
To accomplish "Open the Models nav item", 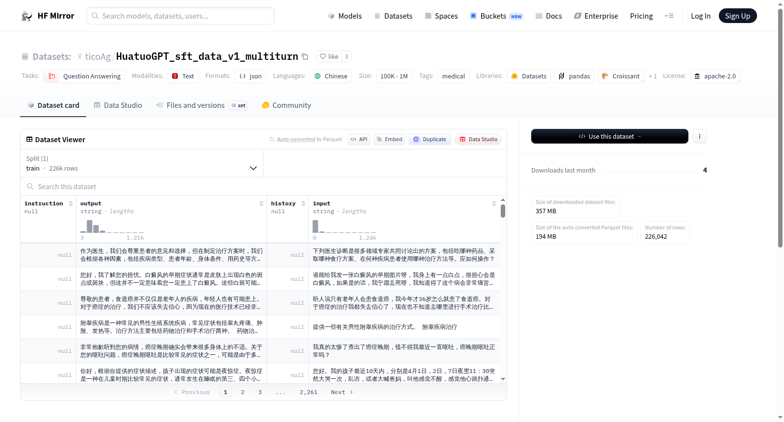I will click(x=345, y=16).
